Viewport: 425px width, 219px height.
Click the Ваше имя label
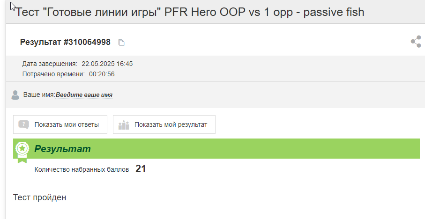click(39, 95)
